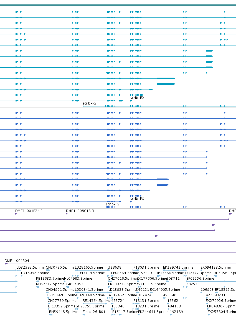This screenshot has width=236, height=316.
Task: Select EST label LD43114.5prime
Action: [x=91, y=273]
